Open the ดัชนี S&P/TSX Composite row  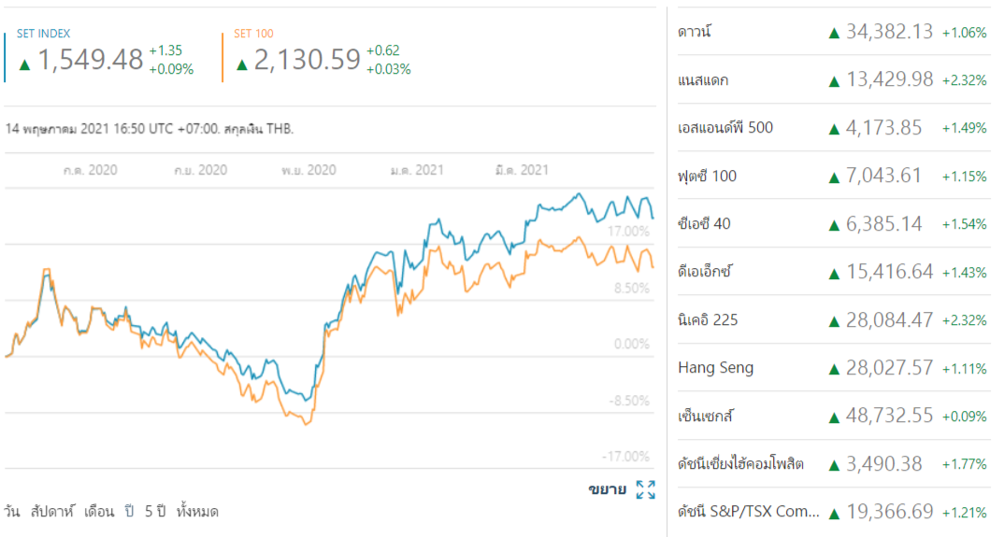click(x=748, y=512)
